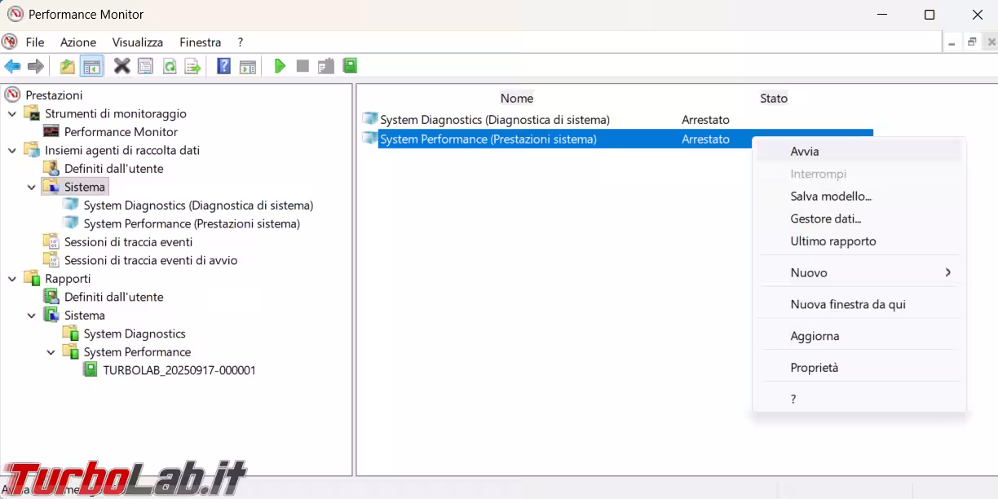This screenshot has height=499, width=998.
Task: Collapse the Rapporti tree node
Action: (x=12, y=279)
